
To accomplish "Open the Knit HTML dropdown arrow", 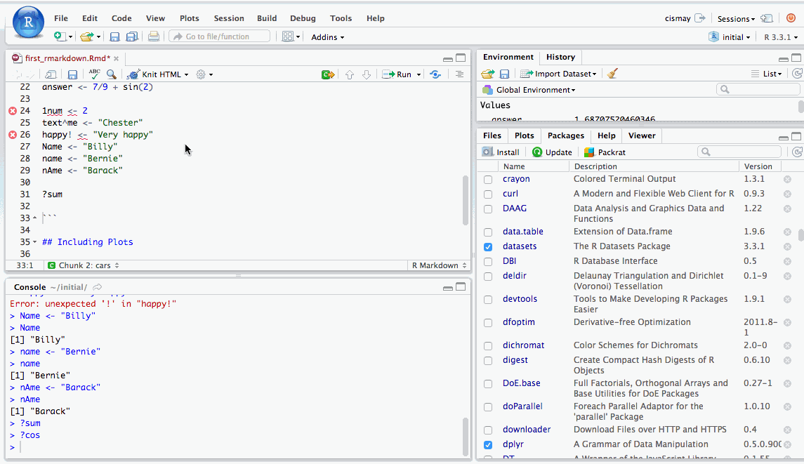I will pos(187,74).
